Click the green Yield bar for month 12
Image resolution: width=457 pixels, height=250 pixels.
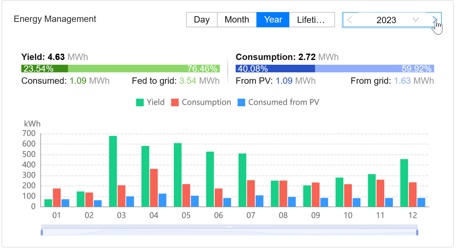pyautogui.click(x=404, y=183)
